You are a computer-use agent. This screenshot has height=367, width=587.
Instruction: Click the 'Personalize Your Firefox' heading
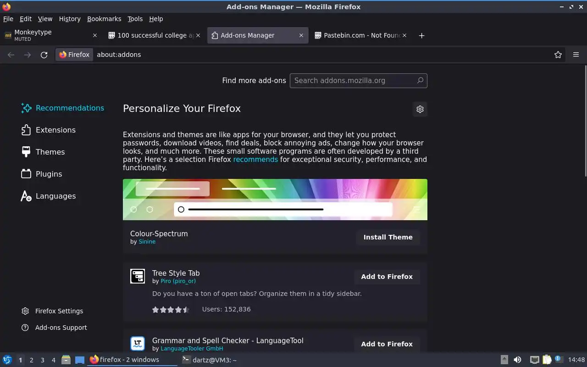coord(182,109)
